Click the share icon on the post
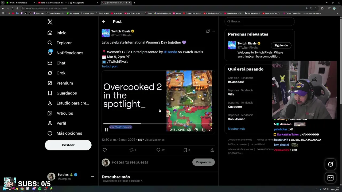 [x=212, y=150]
